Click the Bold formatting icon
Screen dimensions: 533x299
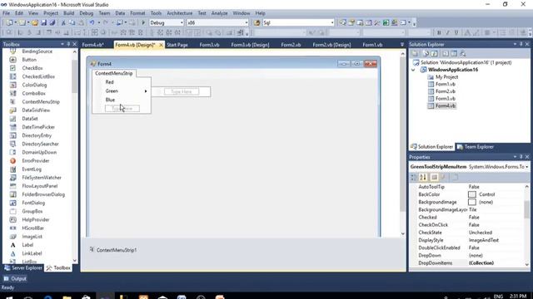439,32
